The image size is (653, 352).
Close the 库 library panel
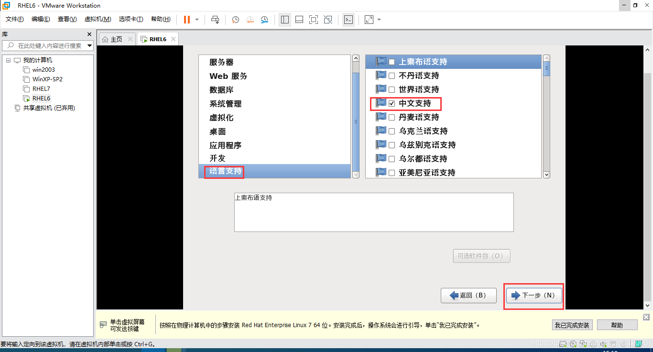coord(89,34)
